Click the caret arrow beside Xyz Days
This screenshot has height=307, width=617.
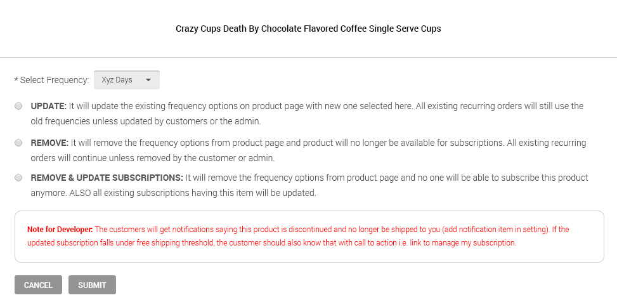click(x=148, y=80)
